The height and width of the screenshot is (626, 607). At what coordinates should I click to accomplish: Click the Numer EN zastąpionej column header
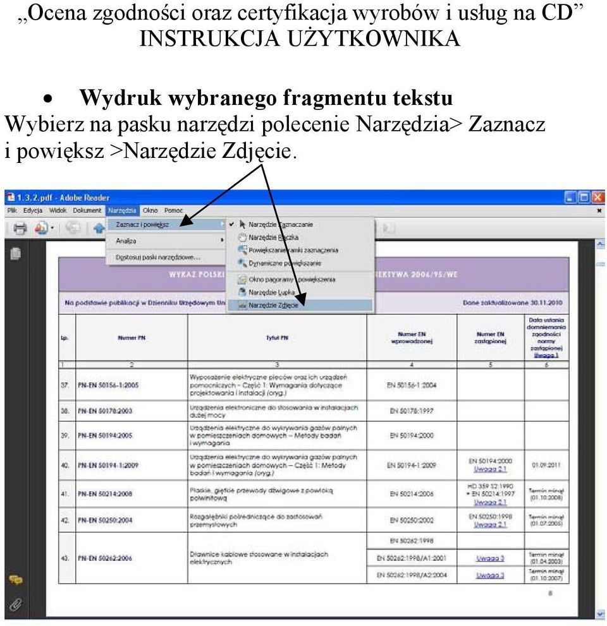click(x=490, y=338)
